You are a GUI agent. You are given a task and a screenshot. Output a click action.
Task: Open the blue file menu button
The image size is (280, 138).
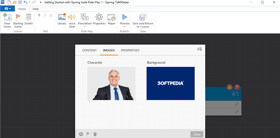(x=7, y=8)
